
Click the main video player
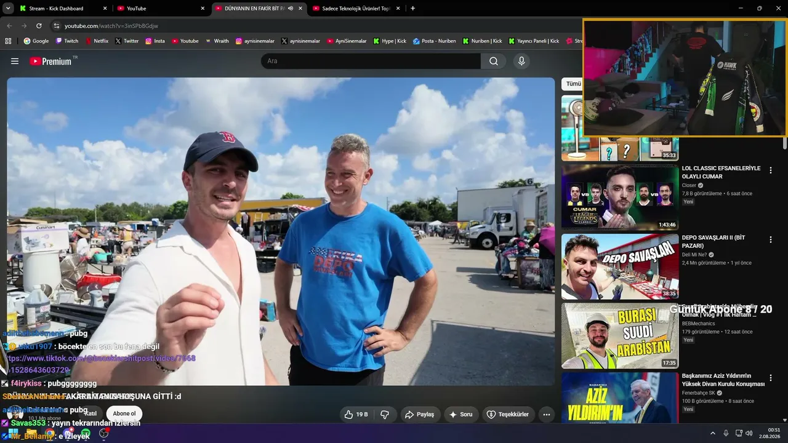[x=281, y=231]
